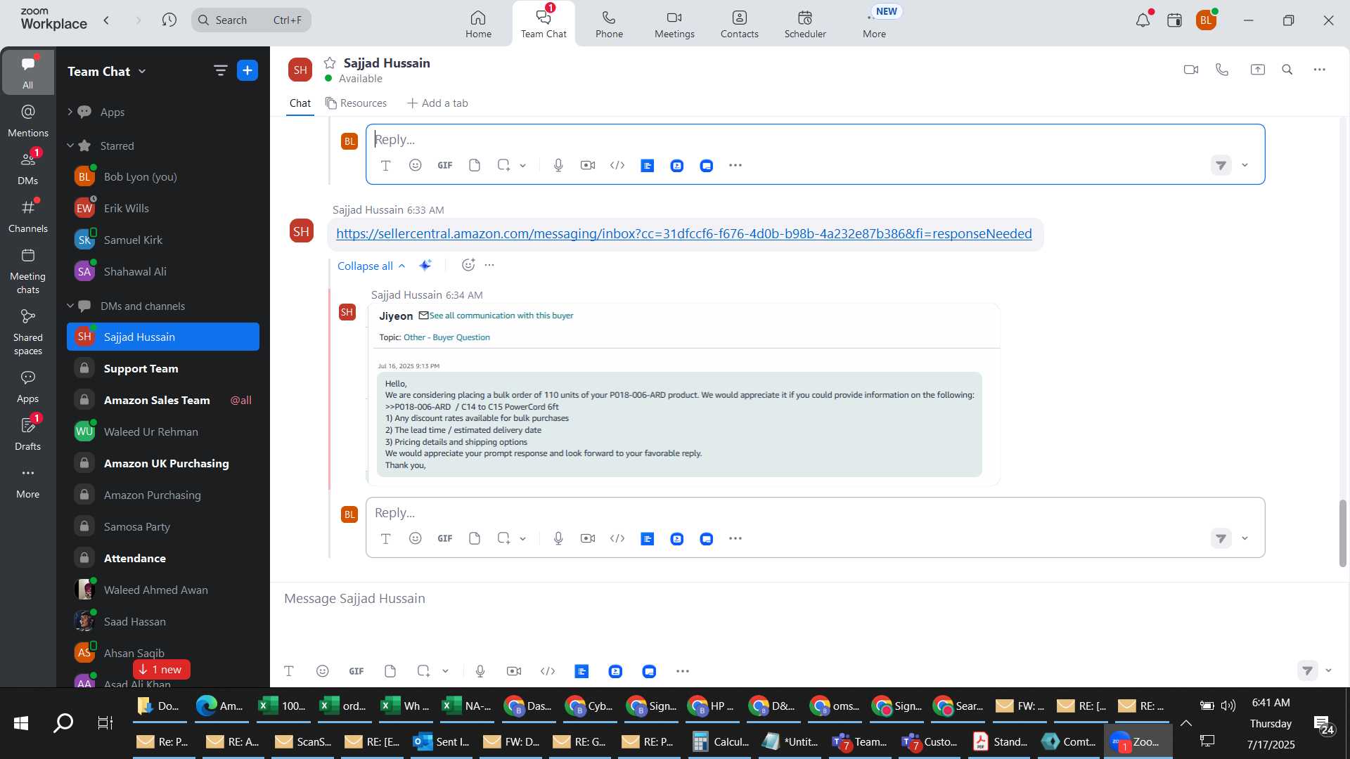
Task: Click code snippet icon in lower reply box
Action: (x=617, y=538)
